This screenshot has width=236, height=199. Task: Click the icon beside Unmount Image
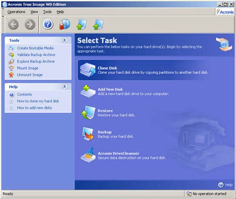(11, 75)
